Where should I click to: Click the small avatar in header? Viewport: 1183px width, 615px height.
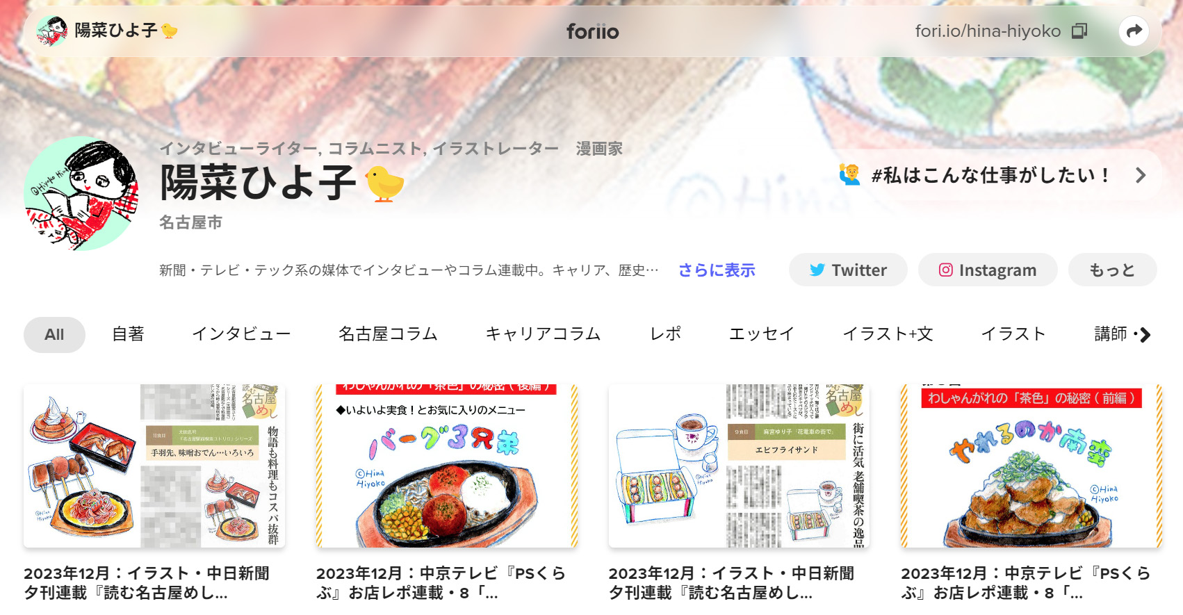tap(51, 31)
